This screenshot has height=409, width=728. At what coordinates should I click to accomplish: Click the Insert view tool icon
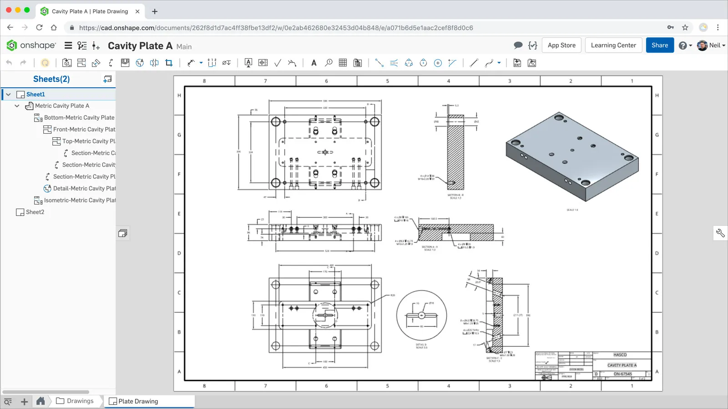click(x=67, y=63)
